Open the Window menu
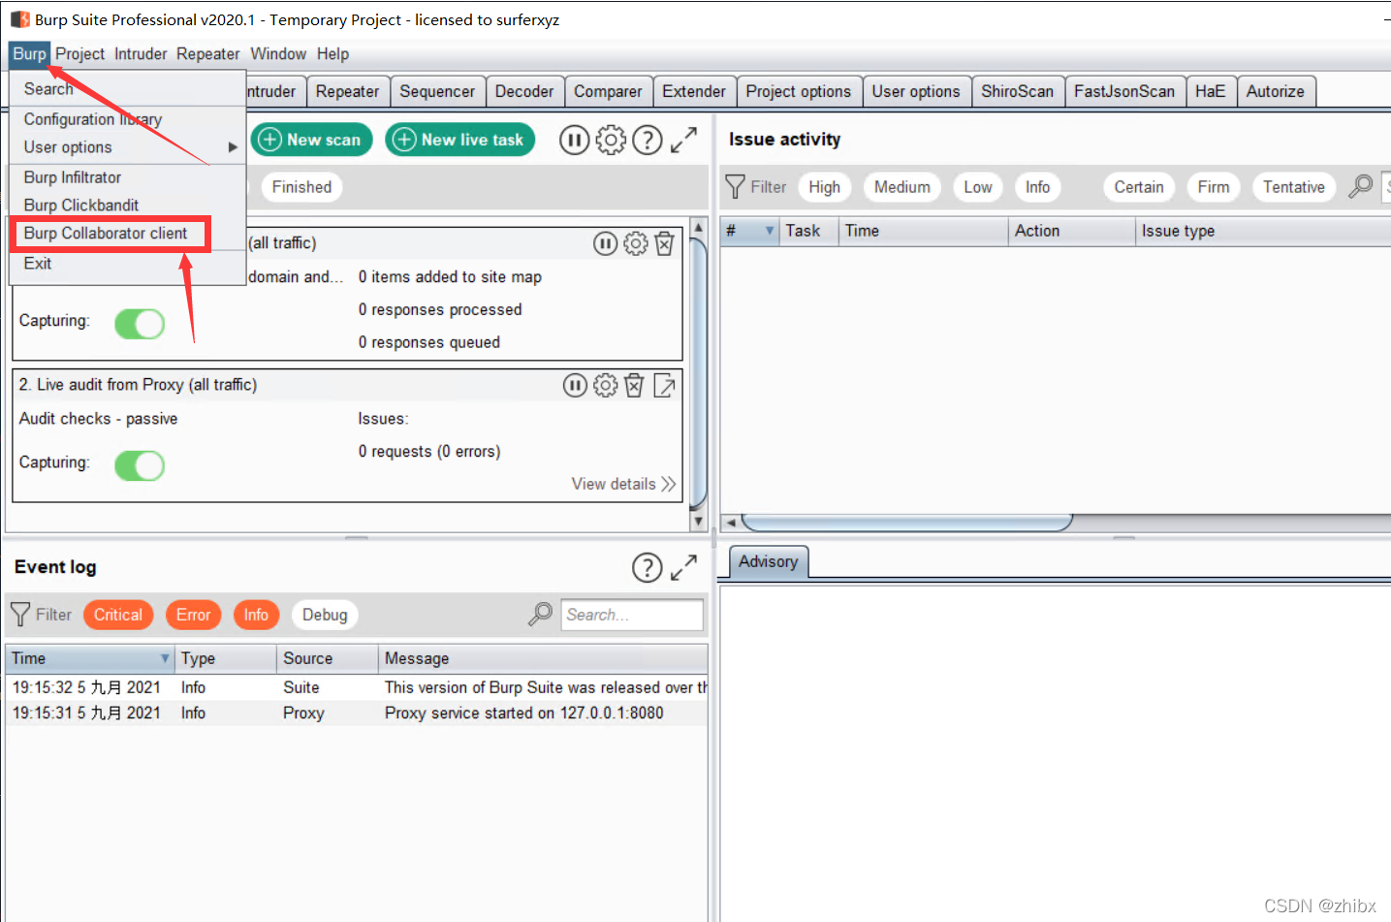1391x922 pixels. pos(278,54)
